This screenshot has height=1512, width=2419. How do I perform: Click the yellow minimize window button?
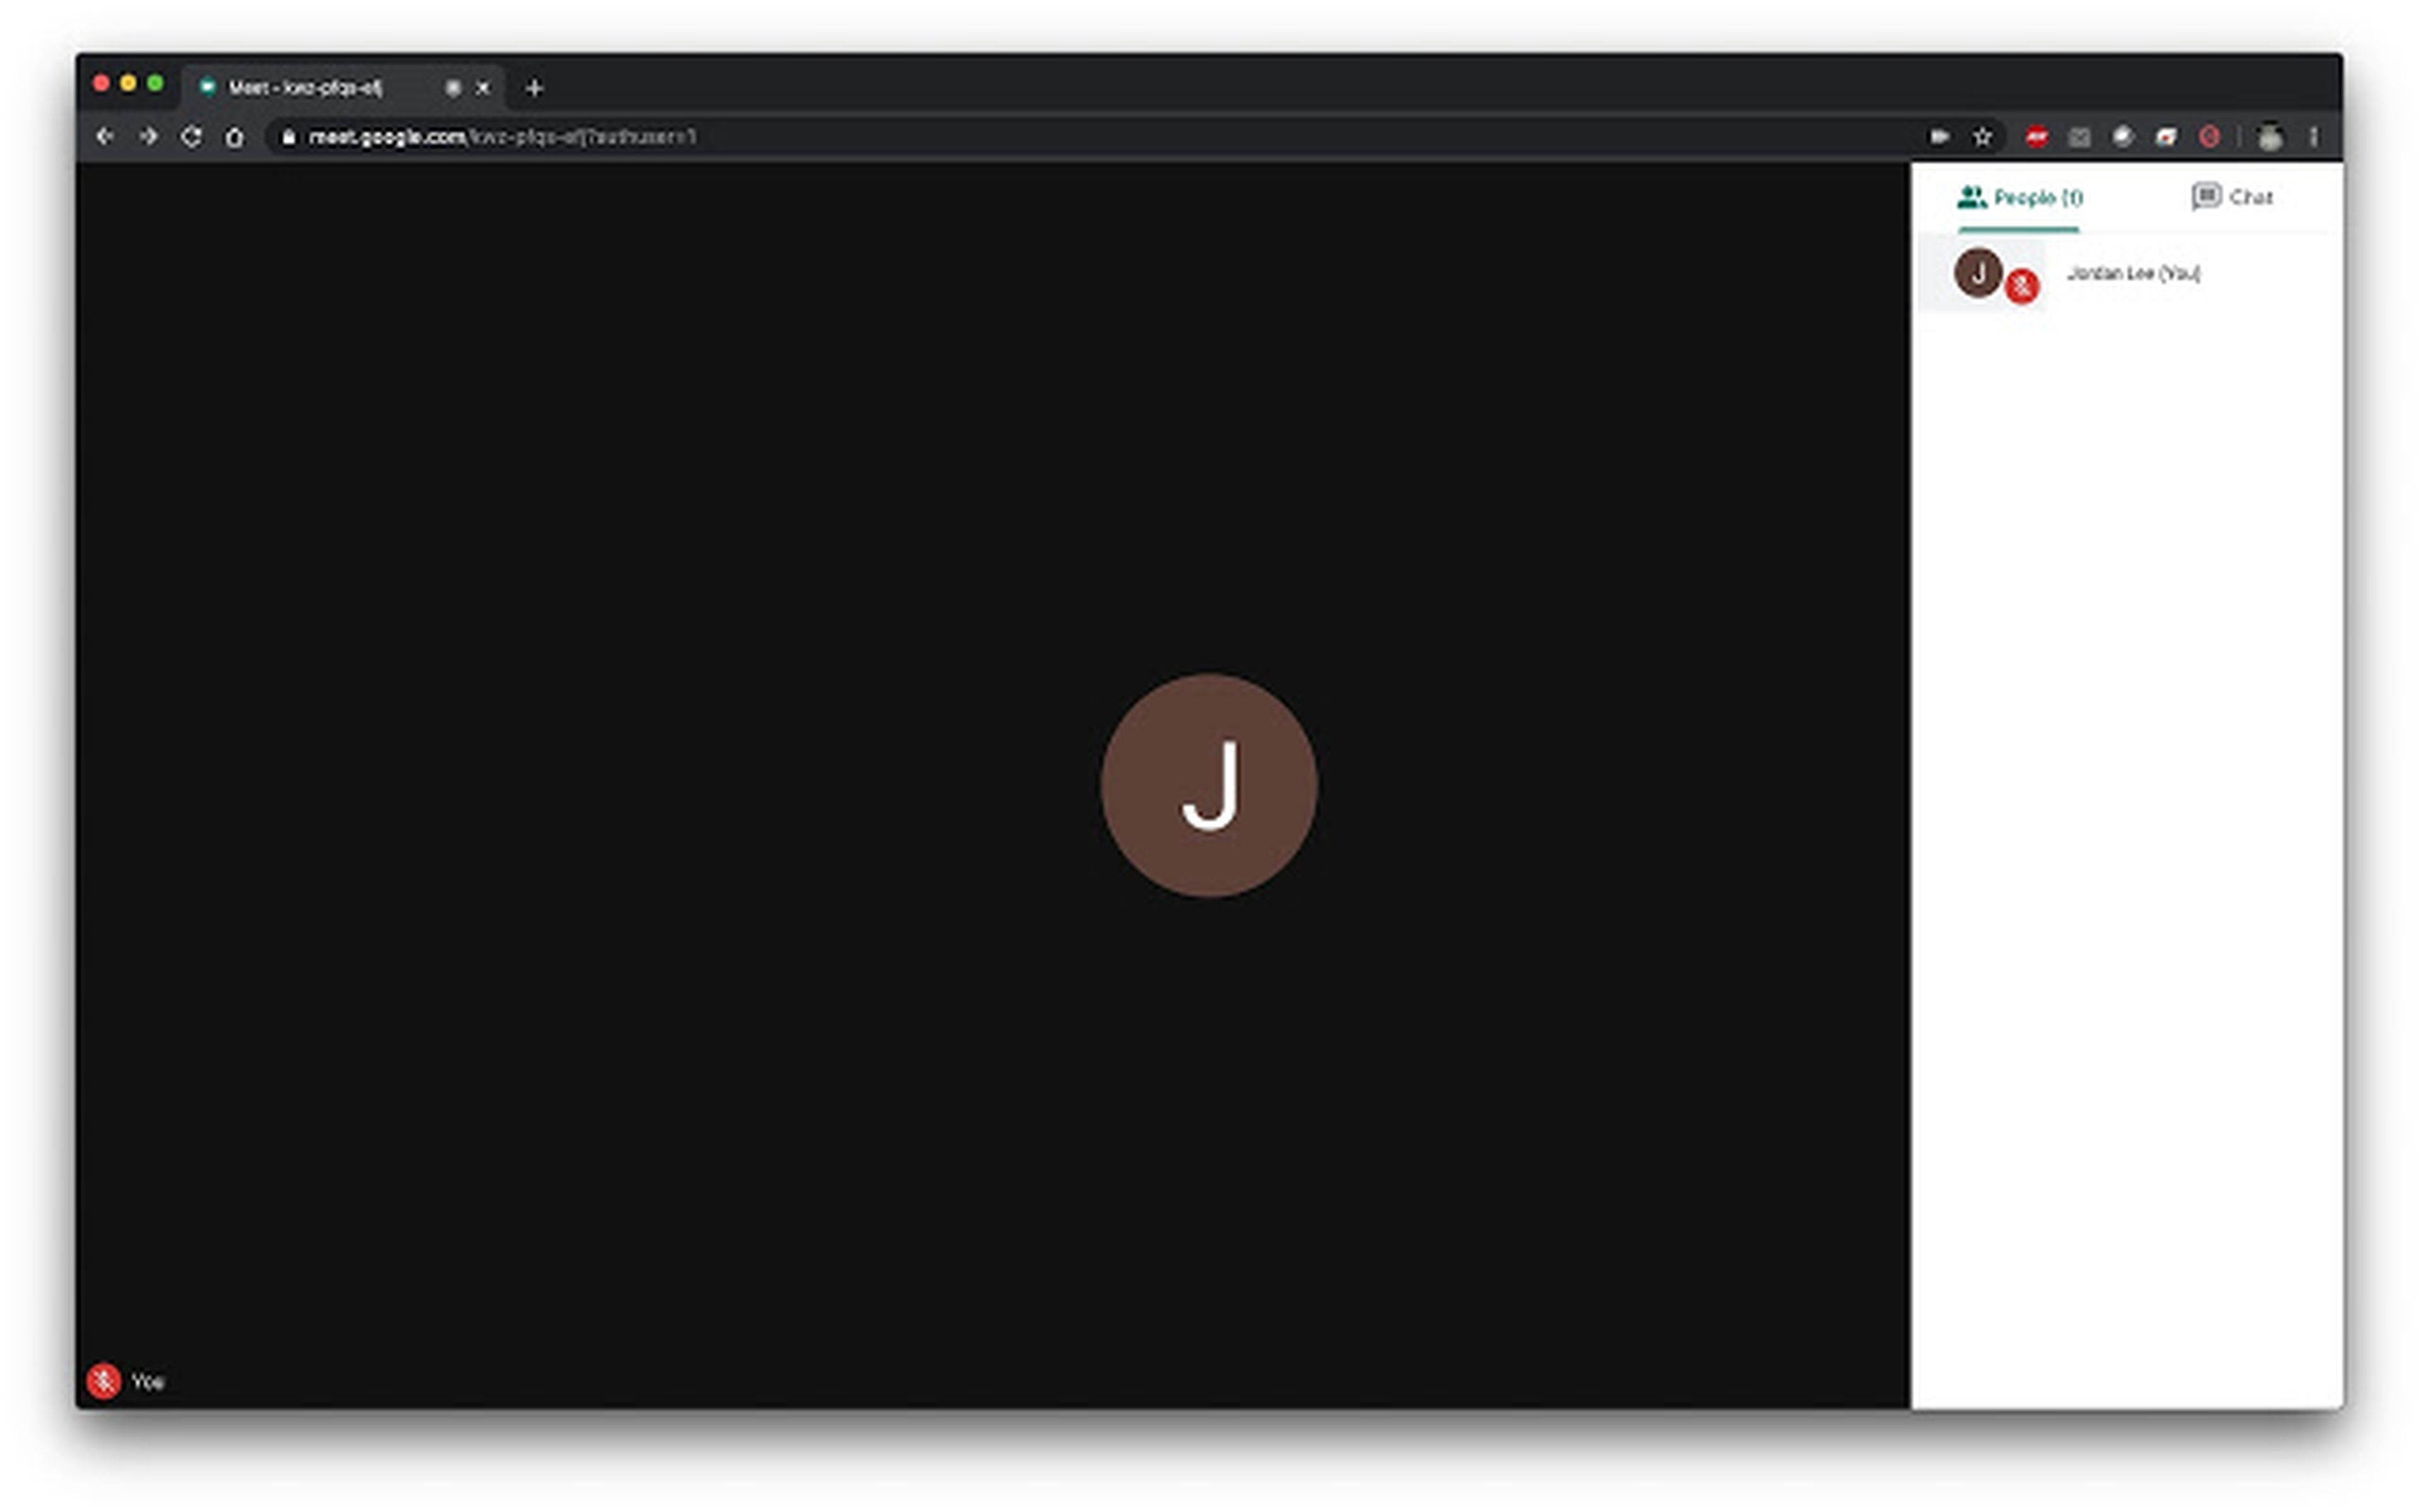[x=128, y=83]
